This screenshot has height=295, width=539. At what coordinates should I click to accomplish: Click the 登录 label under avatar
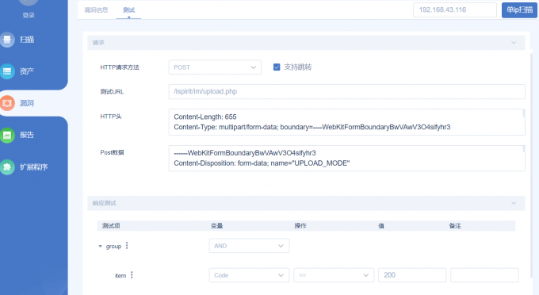[x=29, y=15]
